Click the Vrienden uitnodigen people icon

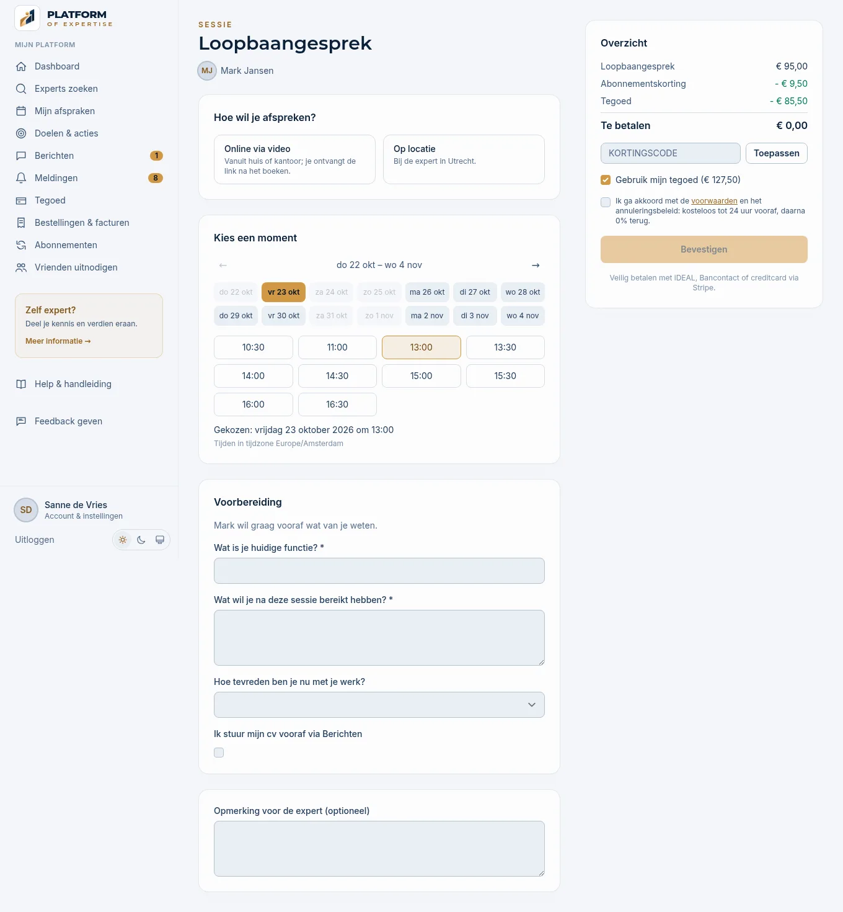21,267
